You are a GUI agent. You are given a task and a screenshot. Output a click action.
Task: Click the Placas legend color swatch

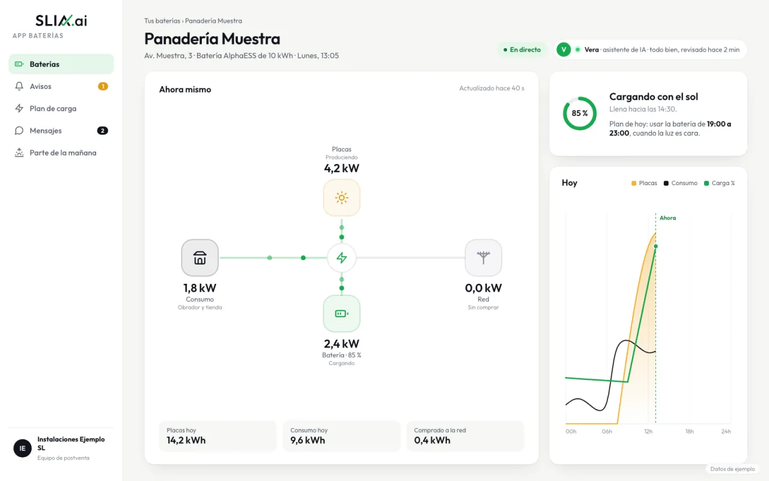pyautogui.click(x=634, y=183)
